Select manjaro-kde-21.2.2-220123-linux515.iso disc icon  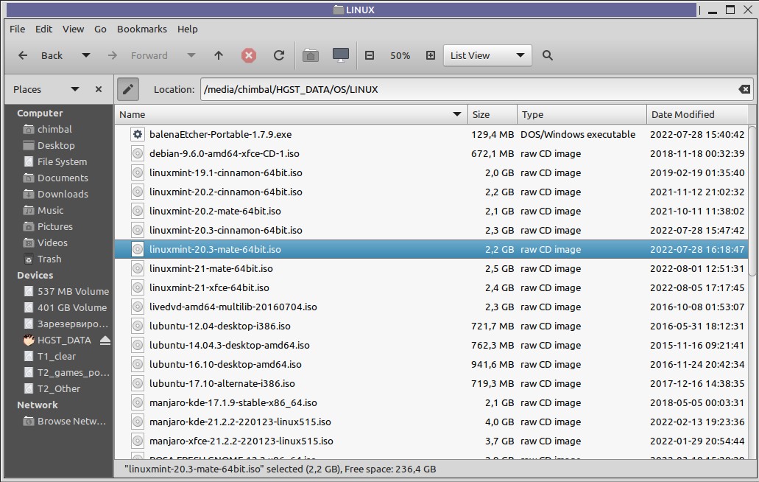138,422
